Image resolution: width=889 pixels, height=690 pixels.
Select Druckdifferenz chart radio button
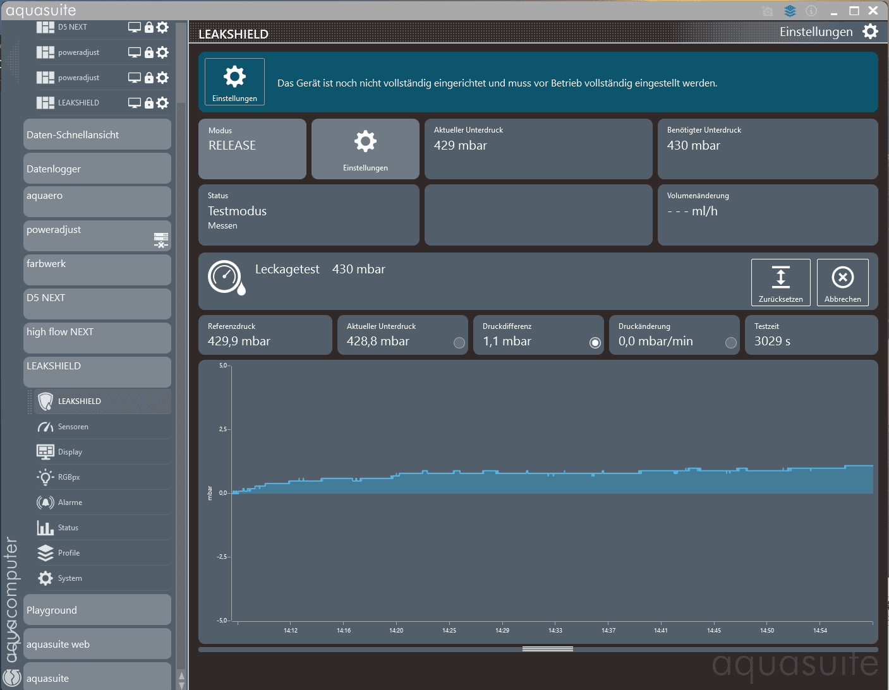[x=595, y=343]
